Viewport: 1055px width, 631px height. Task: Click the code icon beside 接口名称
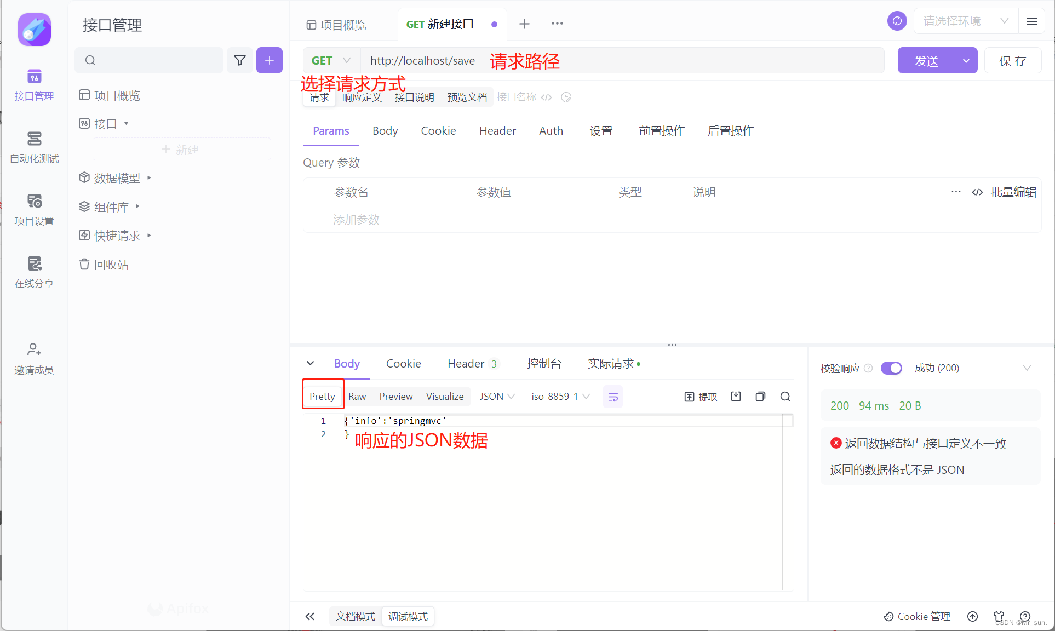pos(546,97)
